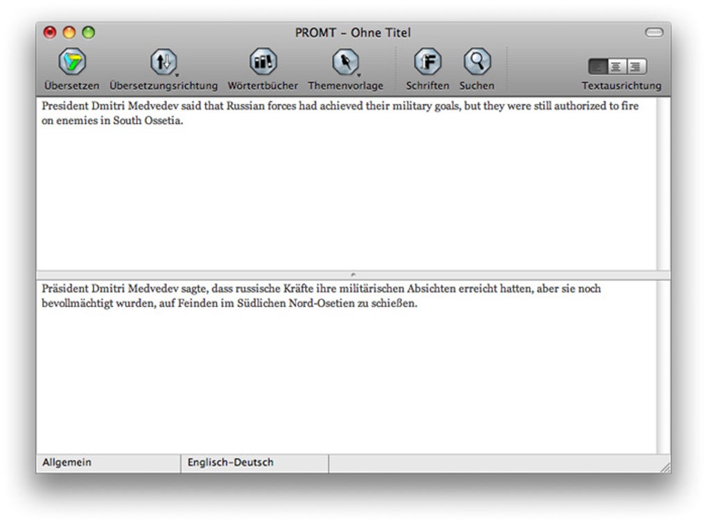Click the Übersetzen translate icon
707x523 pixels.
pyautogui.click(x=72, y=61)
